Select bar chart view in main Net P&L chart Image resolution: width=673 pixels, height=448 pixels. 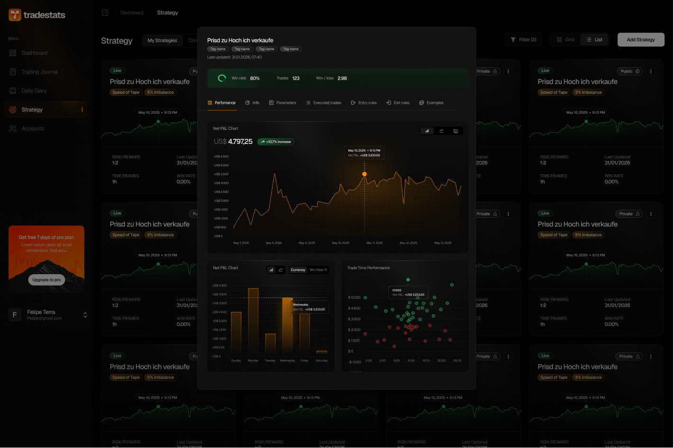click(427, 131)
